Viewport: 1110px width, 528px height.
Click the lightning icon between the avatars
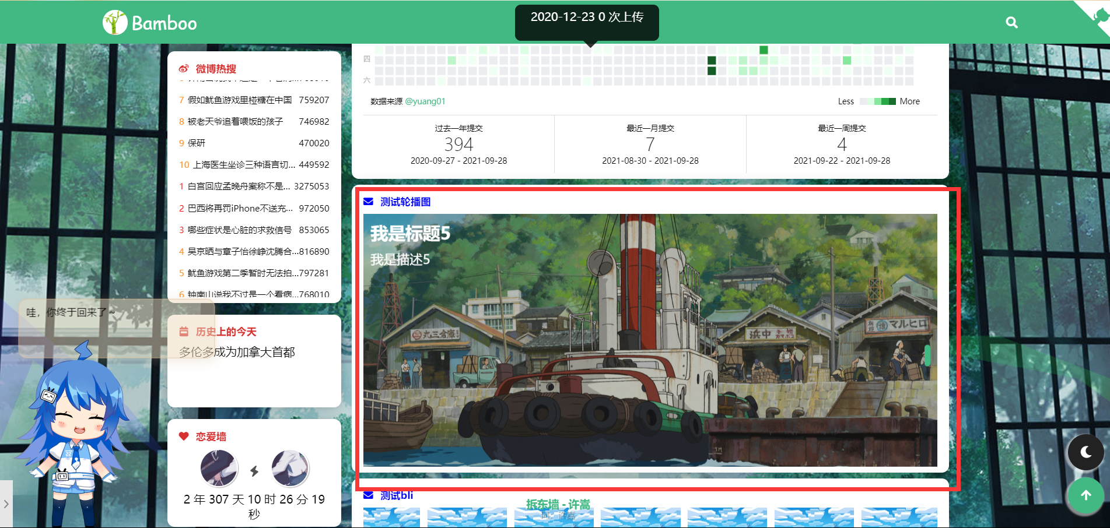pos(254,471)
